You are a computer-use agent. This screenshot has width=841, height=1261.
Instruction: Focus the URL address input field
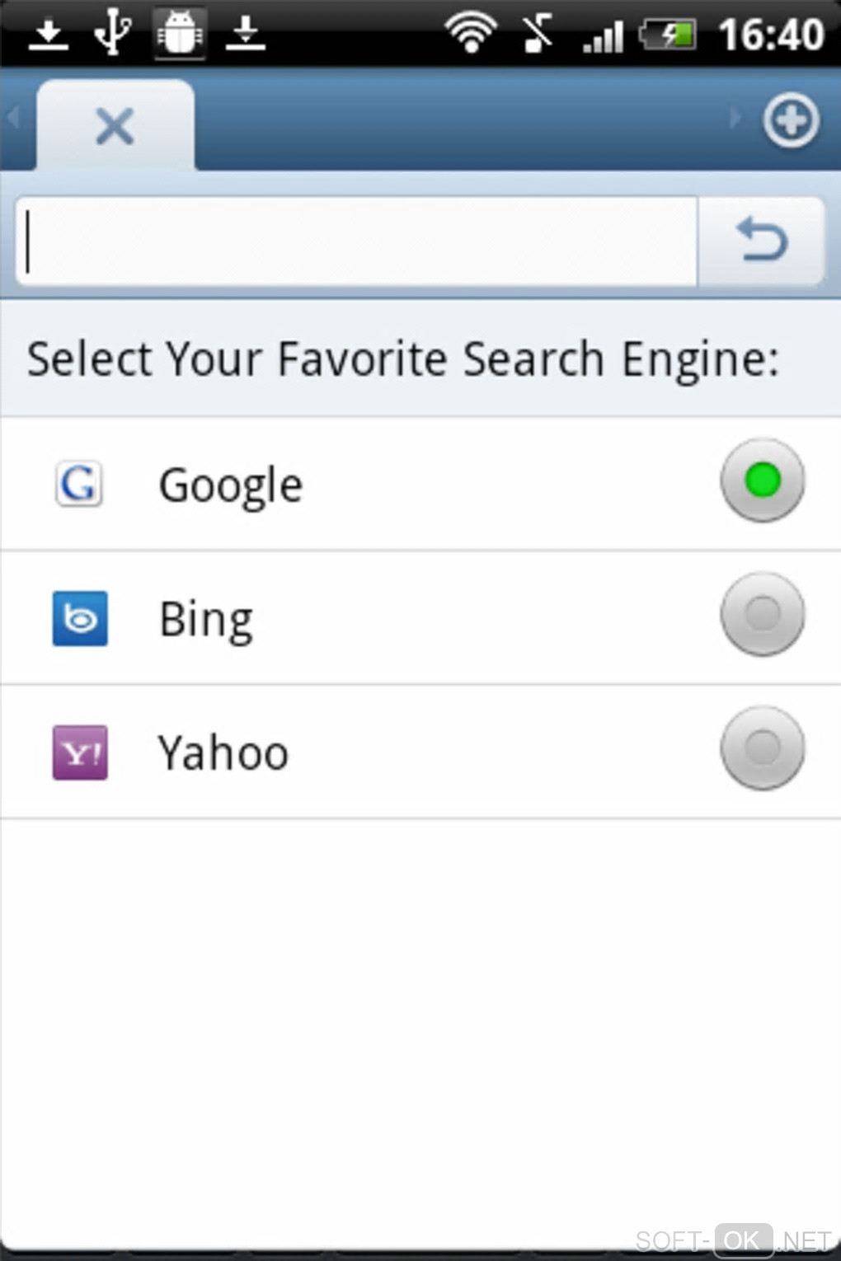click(356, 241)
